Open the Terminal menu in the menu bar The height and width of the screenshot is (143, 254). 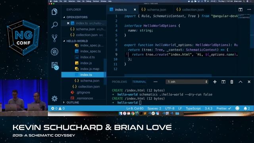point(96,1)
